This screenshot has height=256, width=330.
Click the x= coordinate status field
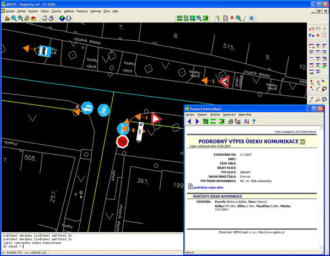tap(36, 252)
